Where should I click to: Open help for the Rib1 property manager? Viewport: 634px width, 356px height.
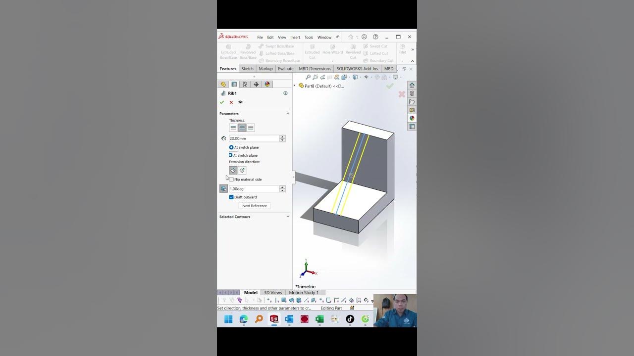tap(285, 93)
